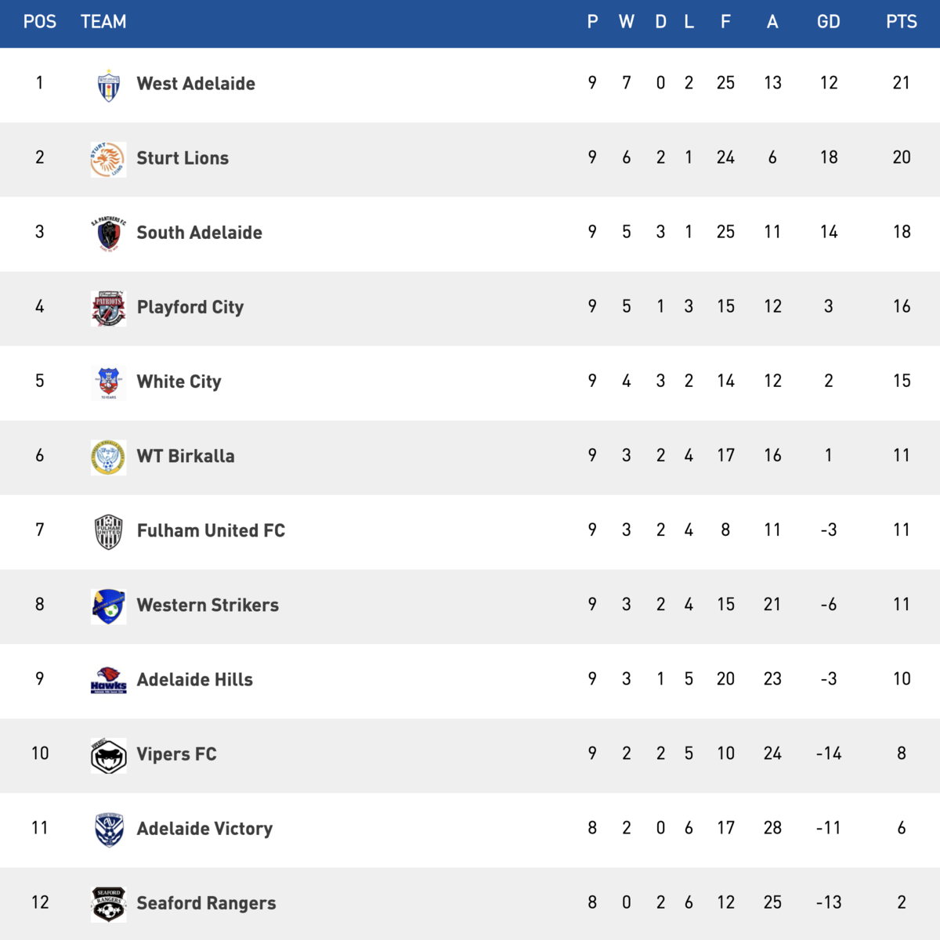Click the WT Birkalla circular badge
Image resolution: width=940 pixels, height=940 pixels.
108,457
